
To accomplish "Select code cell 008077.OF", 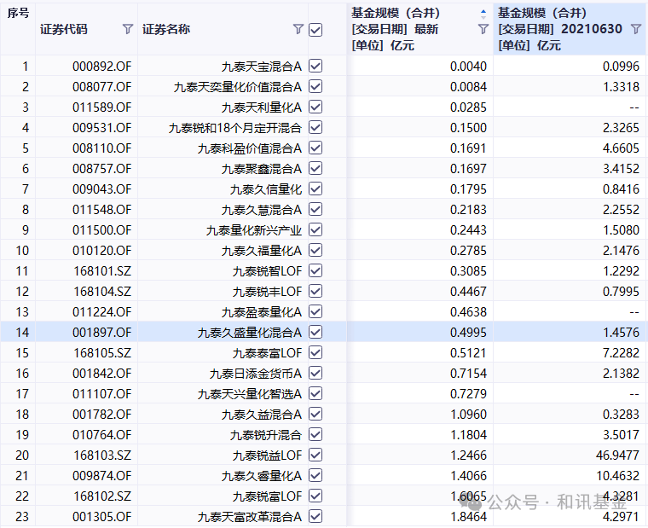I will pyautogui.click(x=102, y=87).
